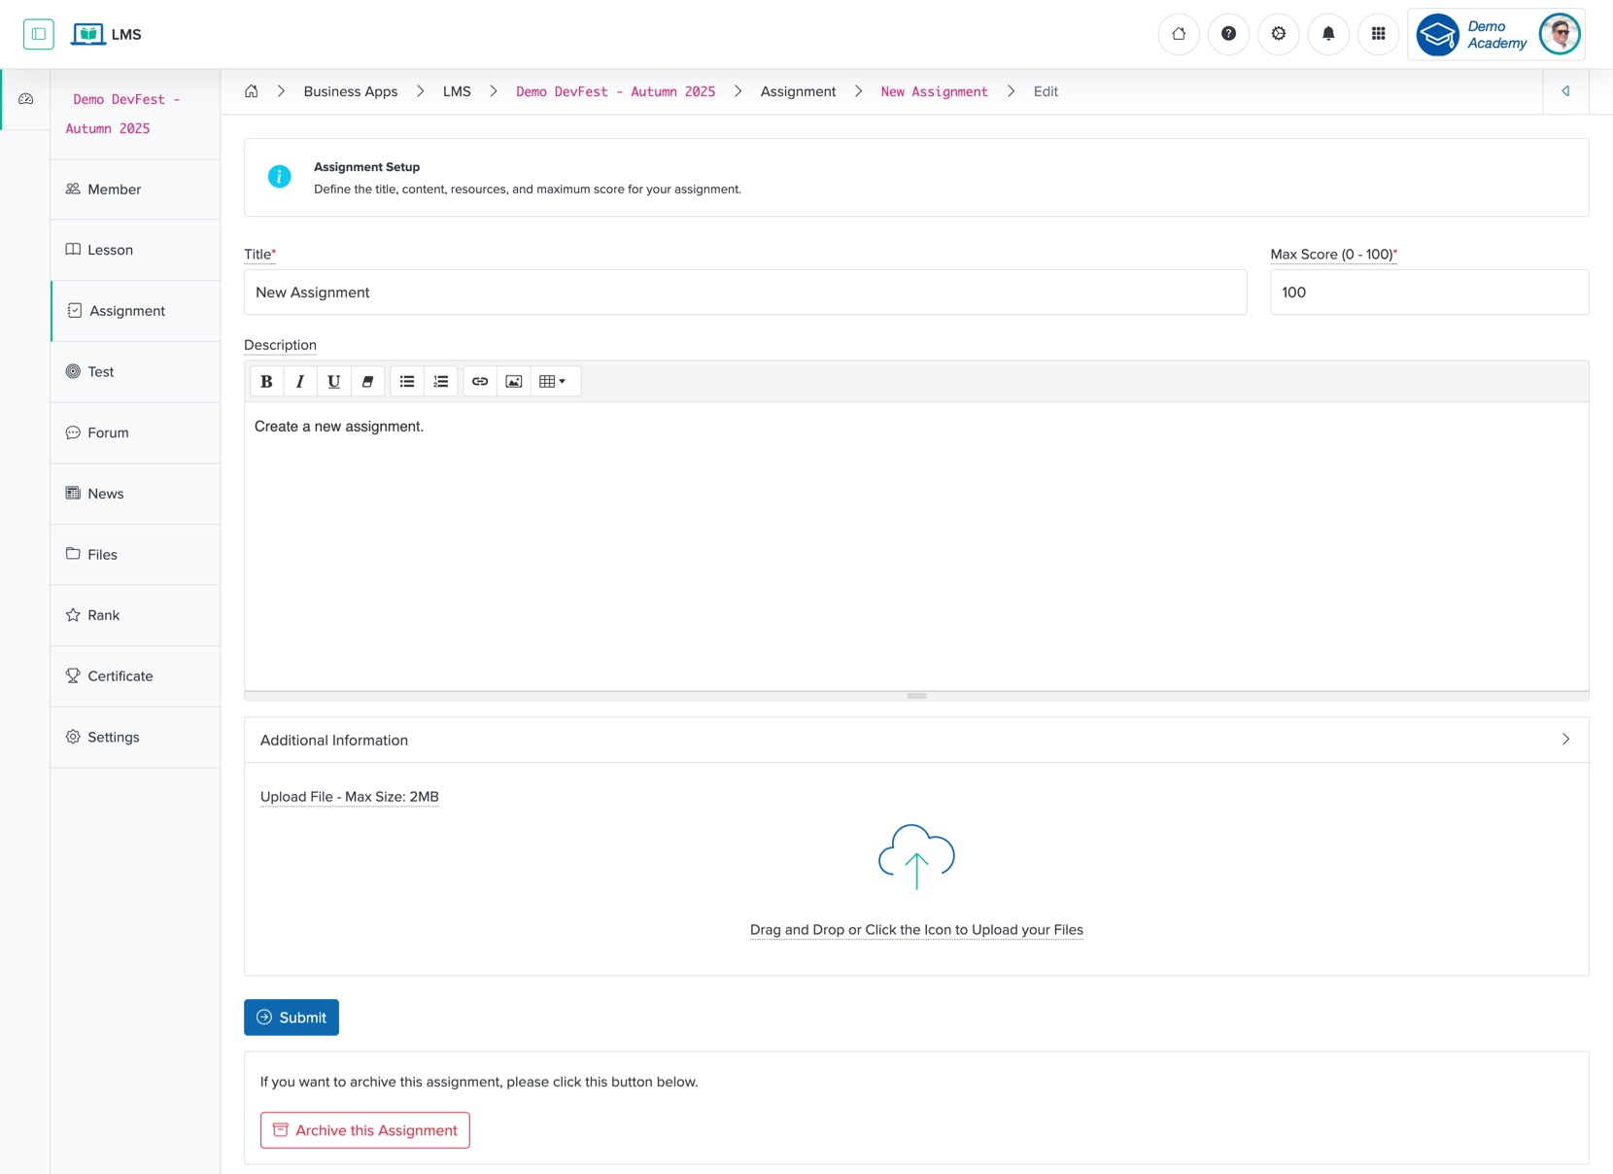
Task: Open the help question mark icon
Action: click(x=1228, y=34)
